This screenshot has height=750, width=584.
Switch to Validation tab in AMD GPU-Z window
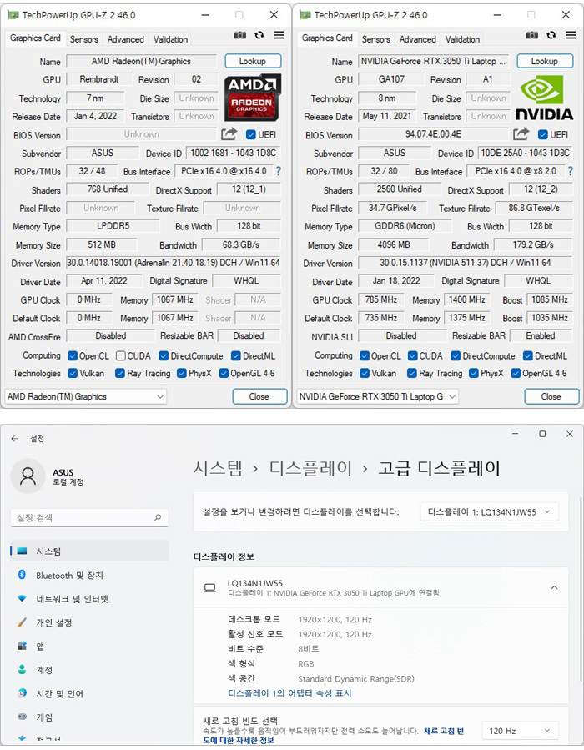point(170,39)
